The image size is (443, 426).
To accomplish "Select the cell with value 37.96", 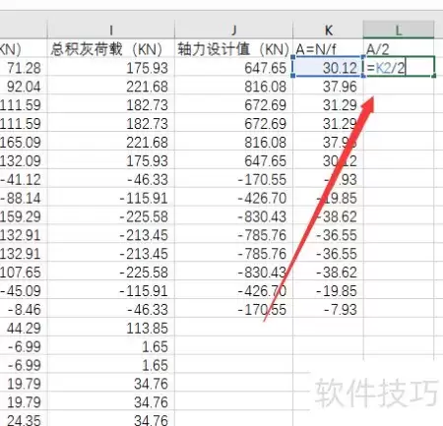I will (x=328, y=87).
